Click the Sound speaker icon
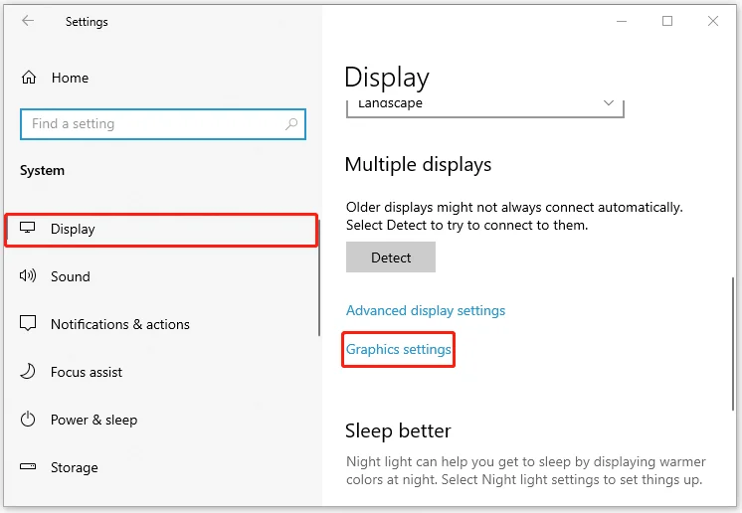This screenshot has width=742, height=513. 28,275
